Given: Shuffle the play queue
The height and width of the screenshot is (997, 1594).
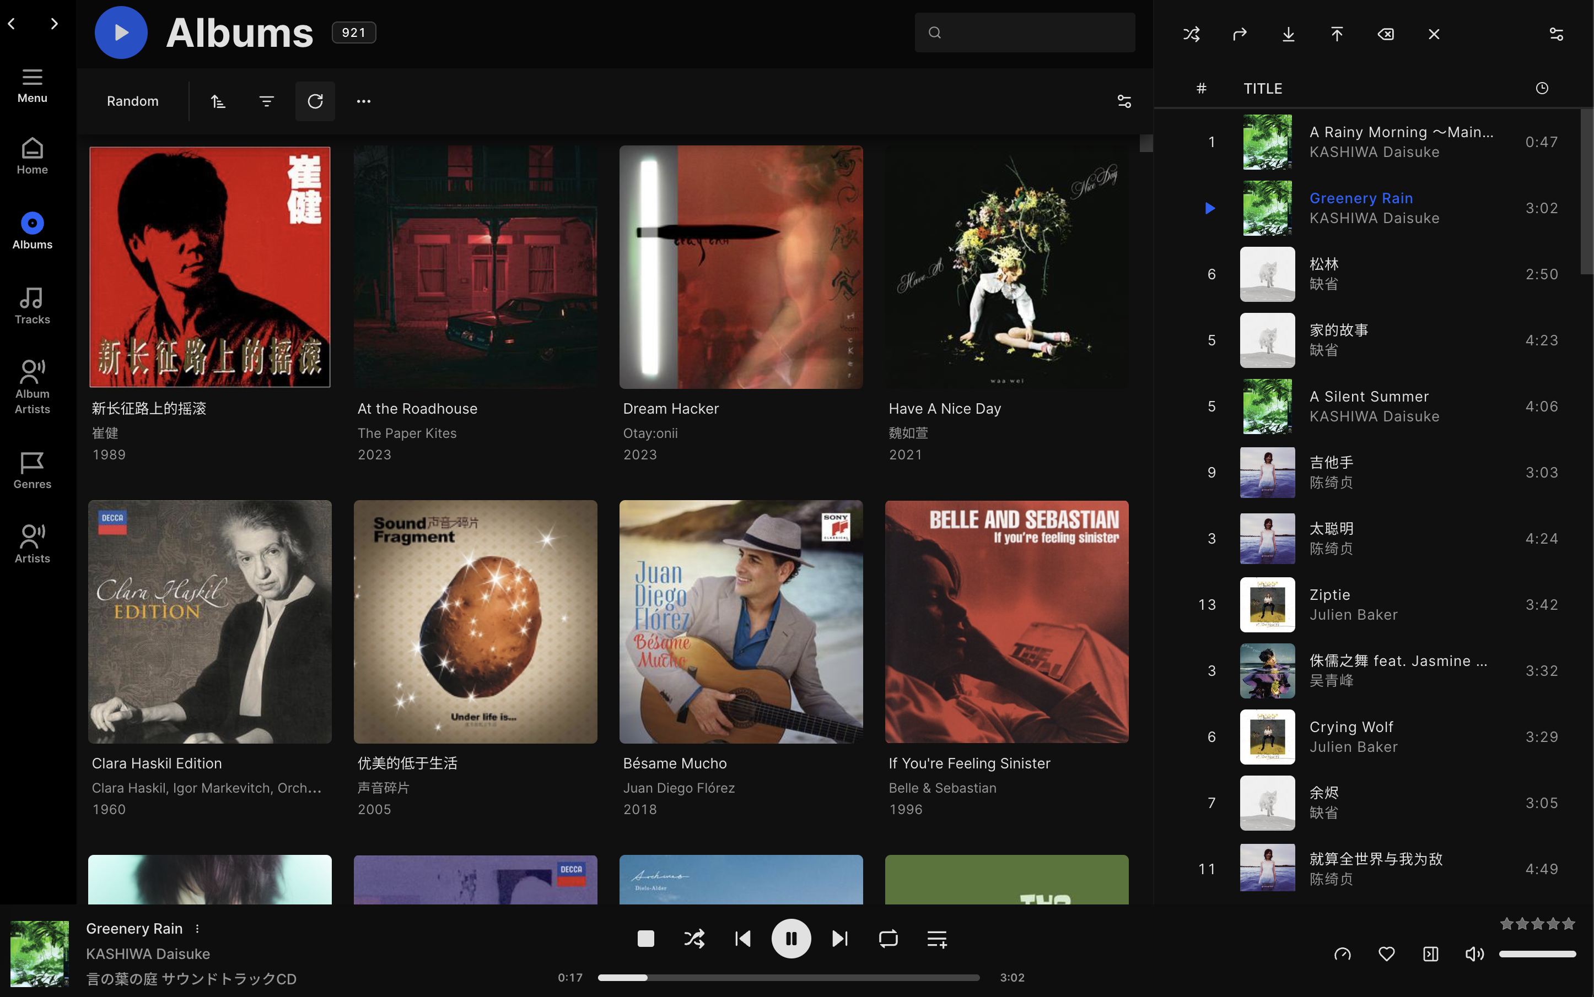Looking at the screenshot, I should point(1192,34).
